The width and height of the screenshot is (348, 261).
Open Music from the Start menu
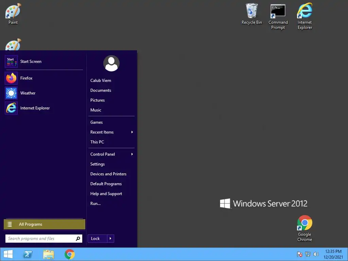(95, 110)
